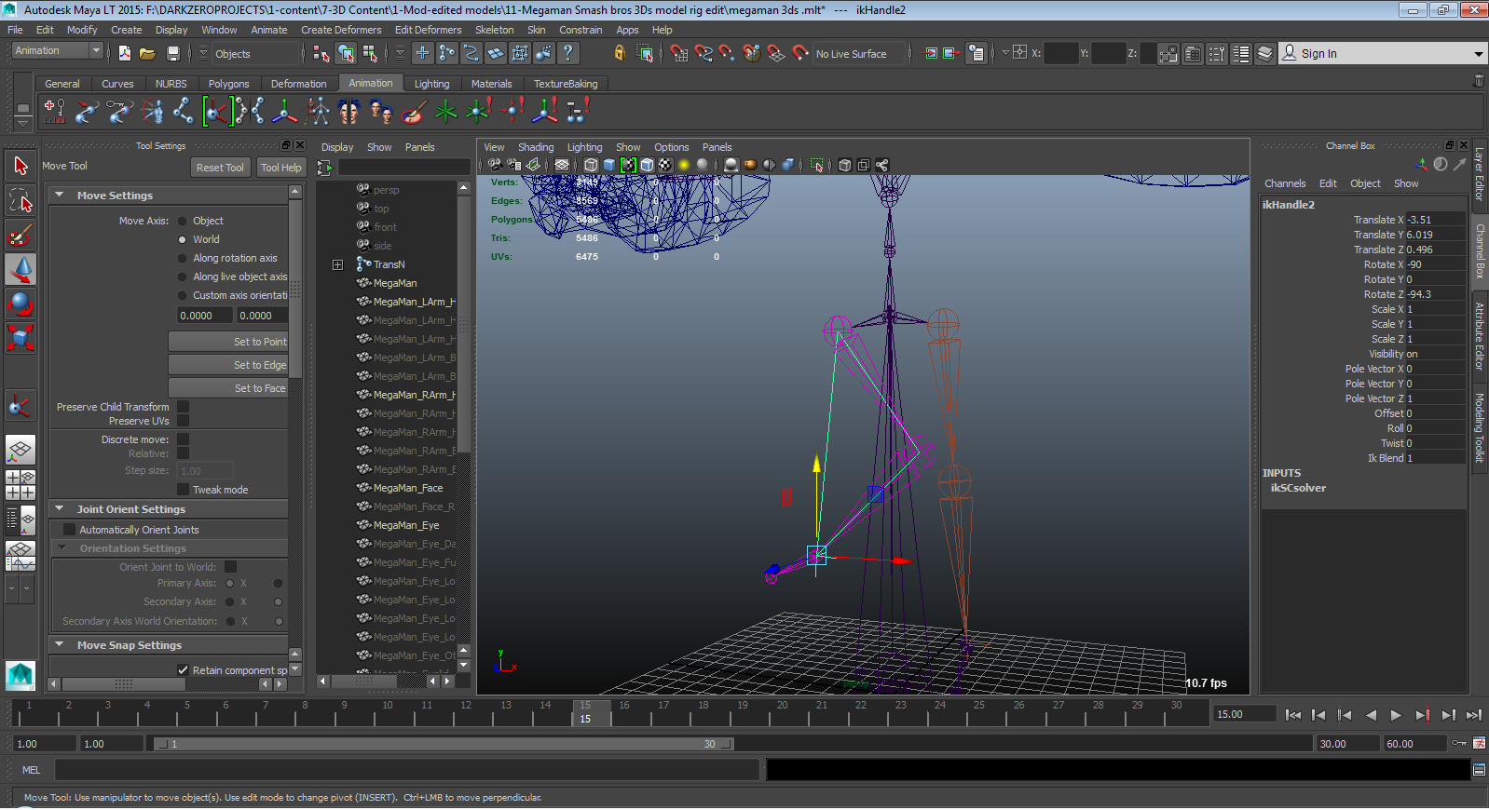Image resolution: width=1489 pixels, height=810 pixels.
Task: Choose the Paint Selection tool
Action: 20,235
